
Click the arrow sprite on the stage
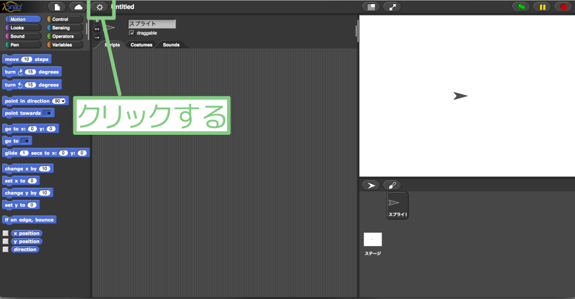(x=461, y=96)
